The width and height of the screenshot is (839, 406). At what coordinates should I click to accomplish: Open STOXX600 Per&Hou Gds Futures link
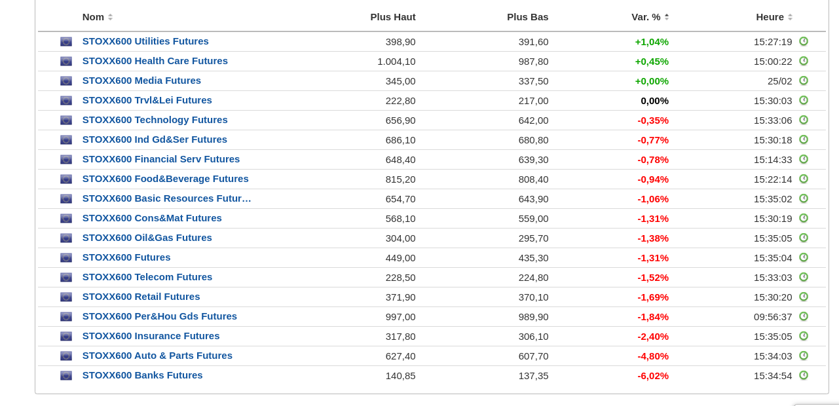[x=159, y=316]
